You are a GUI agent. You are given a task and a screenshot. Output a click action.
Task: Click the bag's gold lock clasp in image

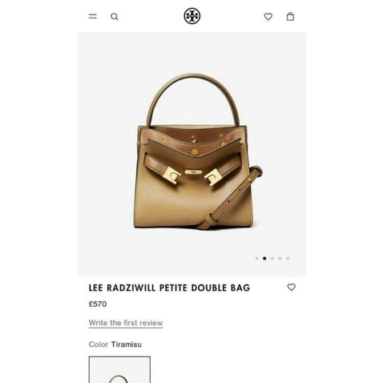point(193,171)
